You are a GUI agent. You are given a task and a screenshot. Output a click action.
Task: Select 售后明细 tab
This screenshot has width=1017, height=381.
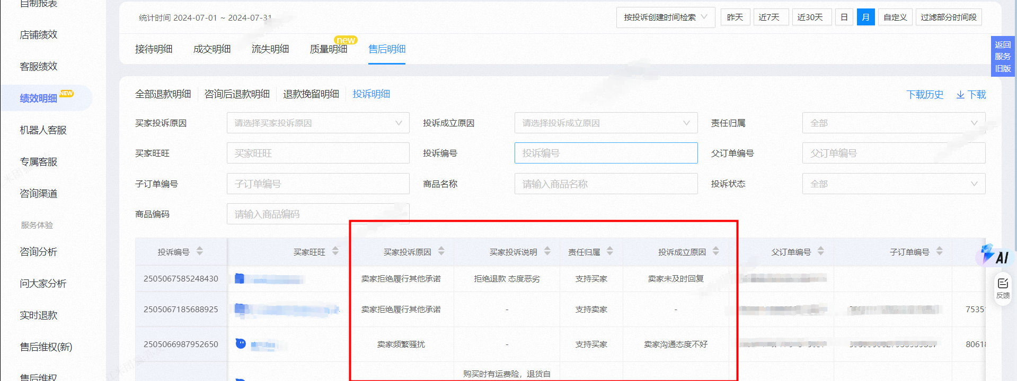387,49
